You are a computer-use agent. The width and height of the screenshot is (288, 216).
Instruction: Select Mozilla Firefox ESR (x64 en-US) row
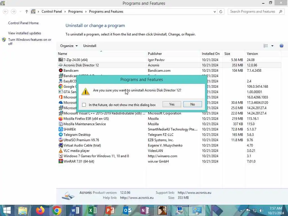pos(169,118)
